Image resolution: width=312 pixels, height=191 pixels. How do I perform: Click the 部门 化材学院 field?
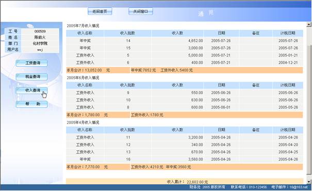coord(32,43)
